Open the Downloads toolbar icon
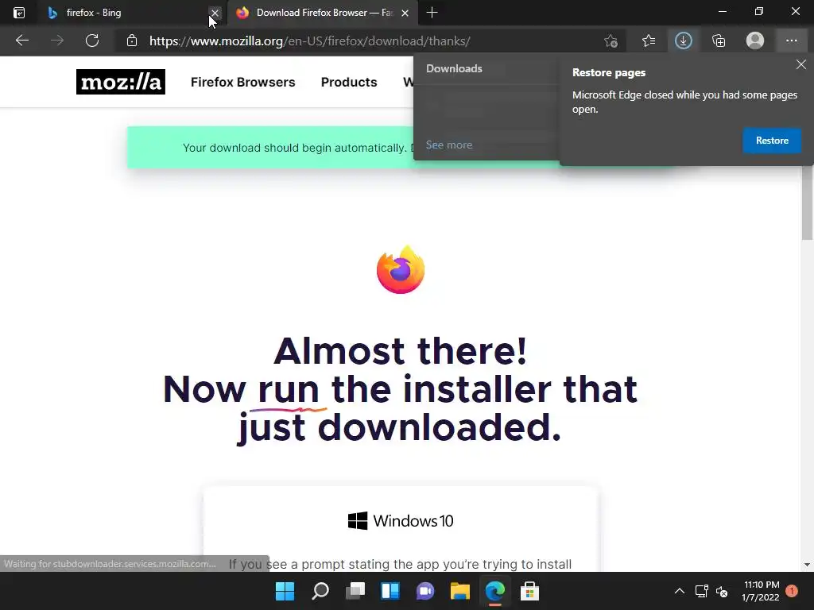 tap(683, 41)
